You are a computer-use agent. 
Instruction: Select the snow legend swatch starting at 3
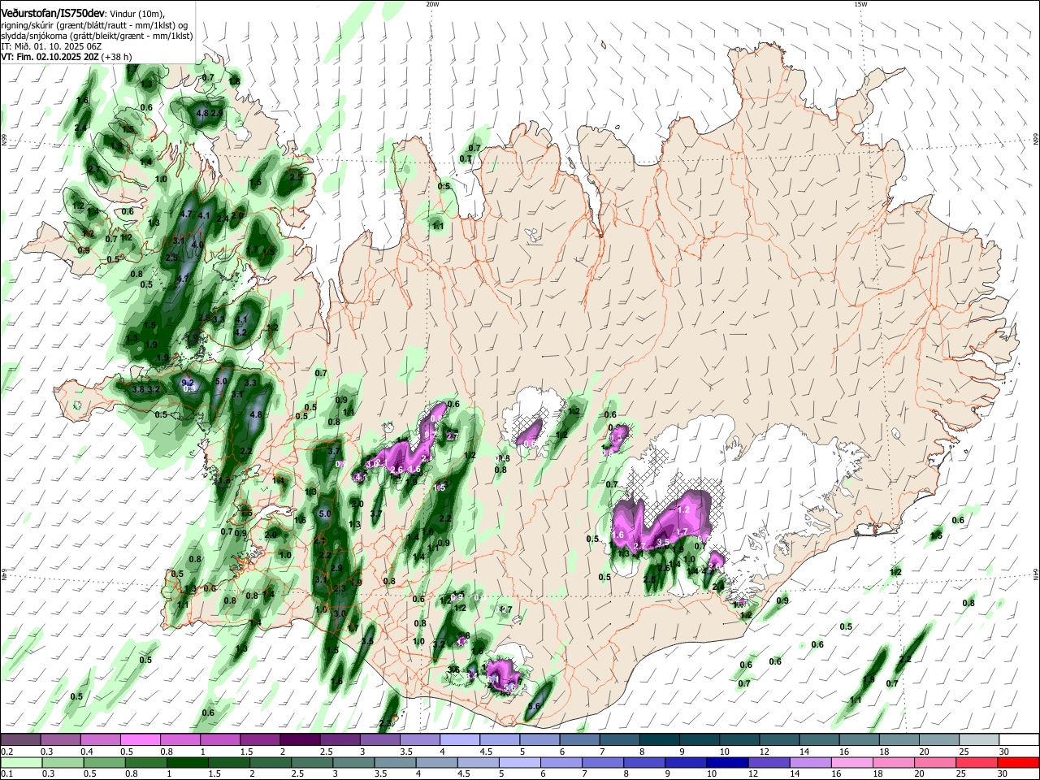pos(380,740)
